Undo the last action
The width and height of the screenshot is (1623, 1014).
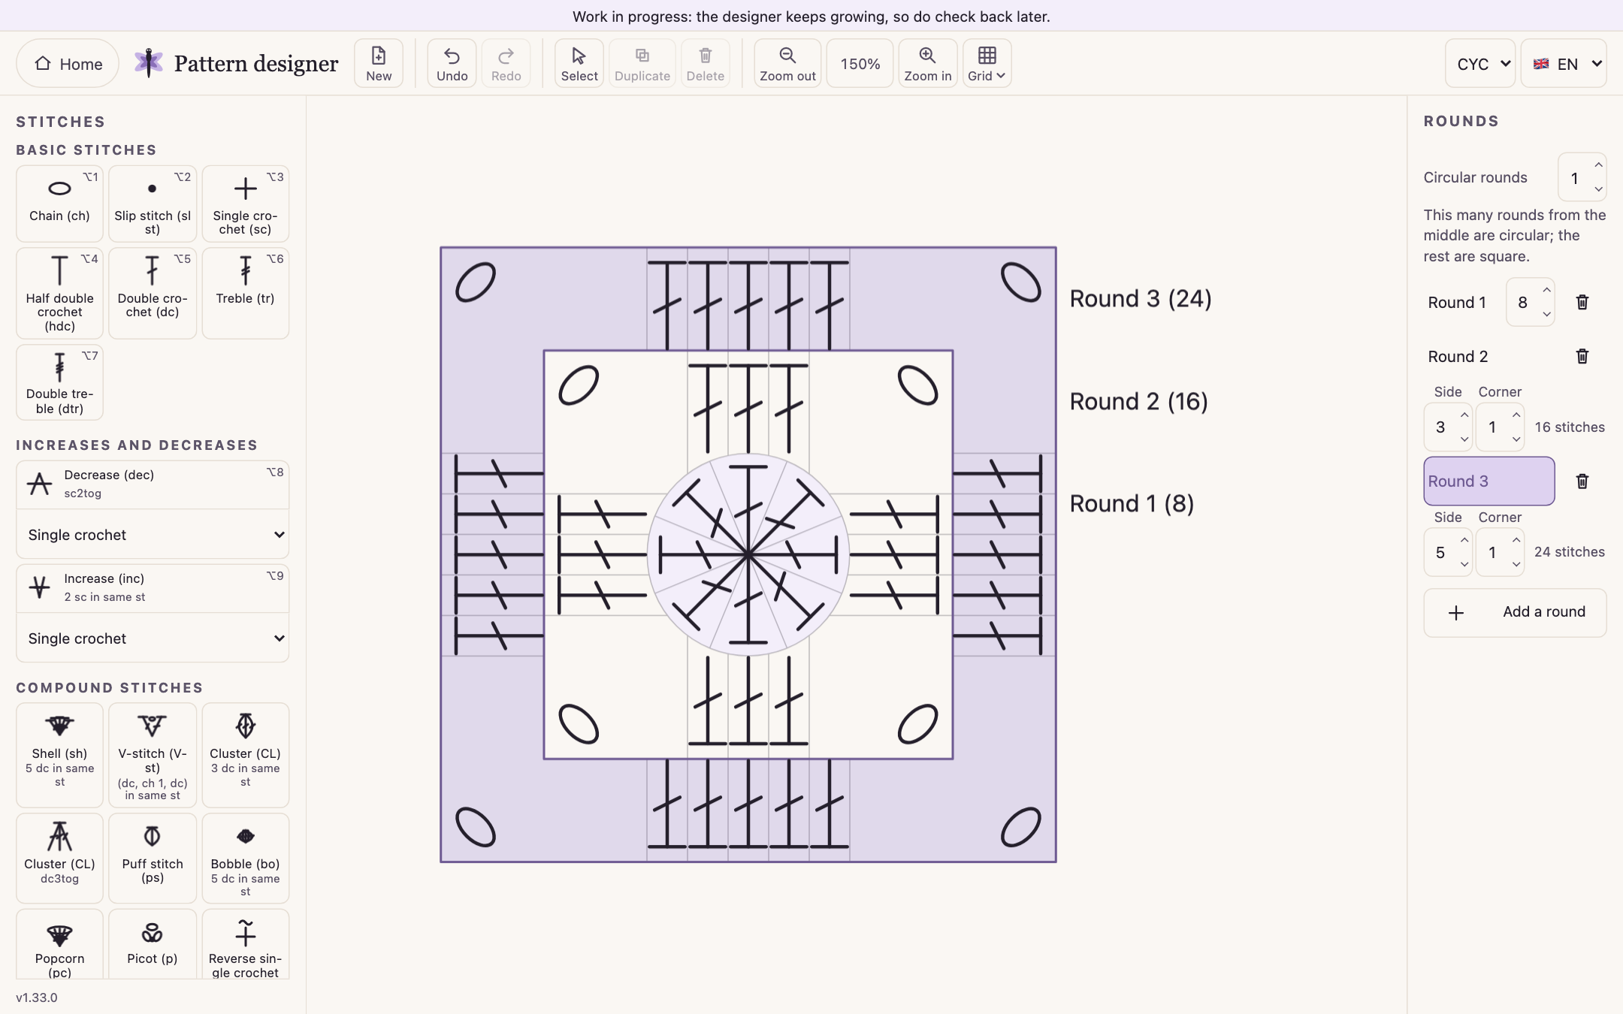pyautogui.click(x=452, y=63)
